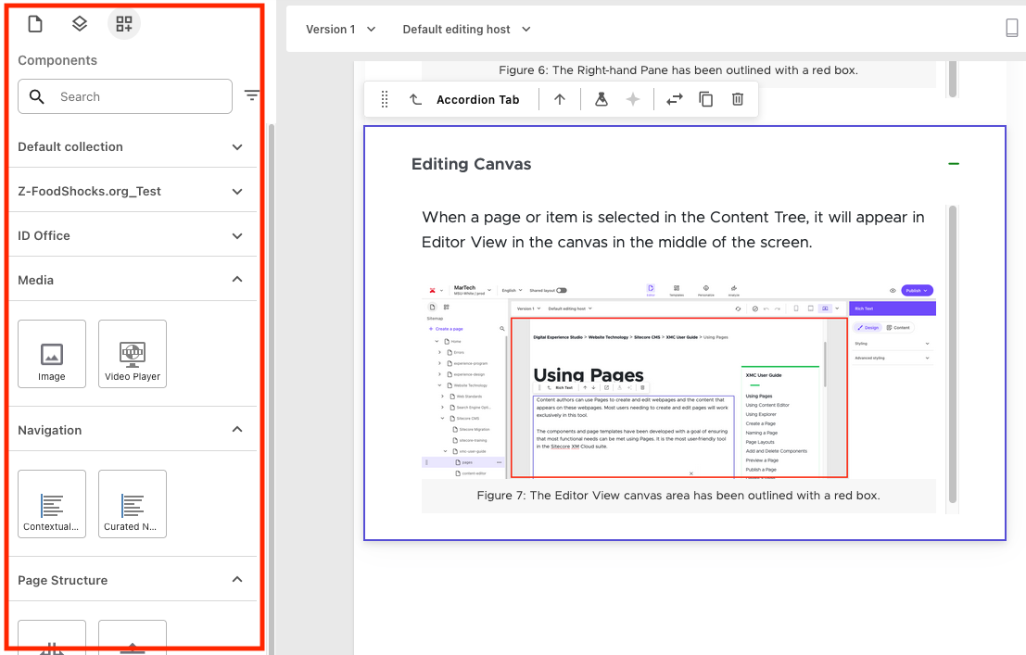Select the Image component
Screen dimensions: 1026x655
pyautogui.click(x=51, y=353)
